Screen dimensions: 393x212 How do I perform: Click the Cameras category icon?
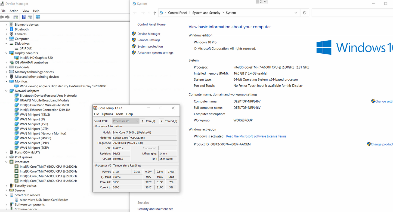pos(11,34)
